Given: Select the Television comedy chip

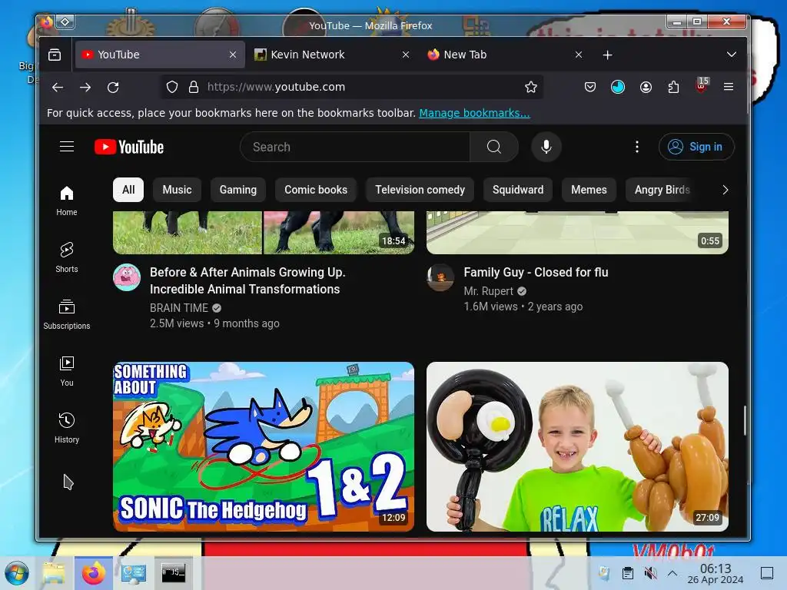Looking at the screenshot, I should click(x=420, y=190).
